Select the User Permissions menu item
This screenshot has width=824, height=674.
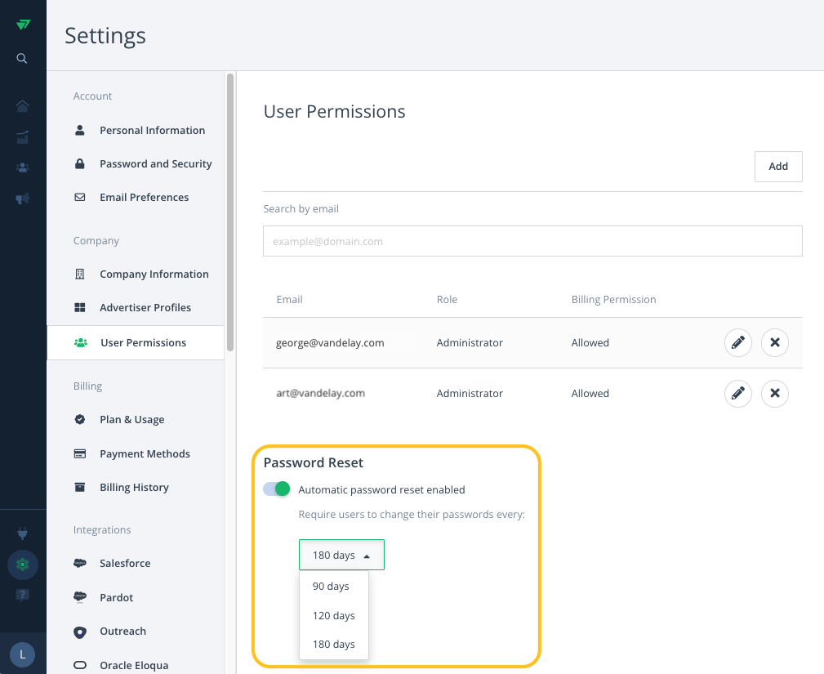coord(136,343)
